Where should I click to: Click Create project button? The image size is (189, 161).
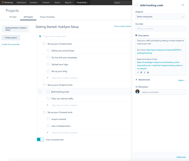(11, 38)
